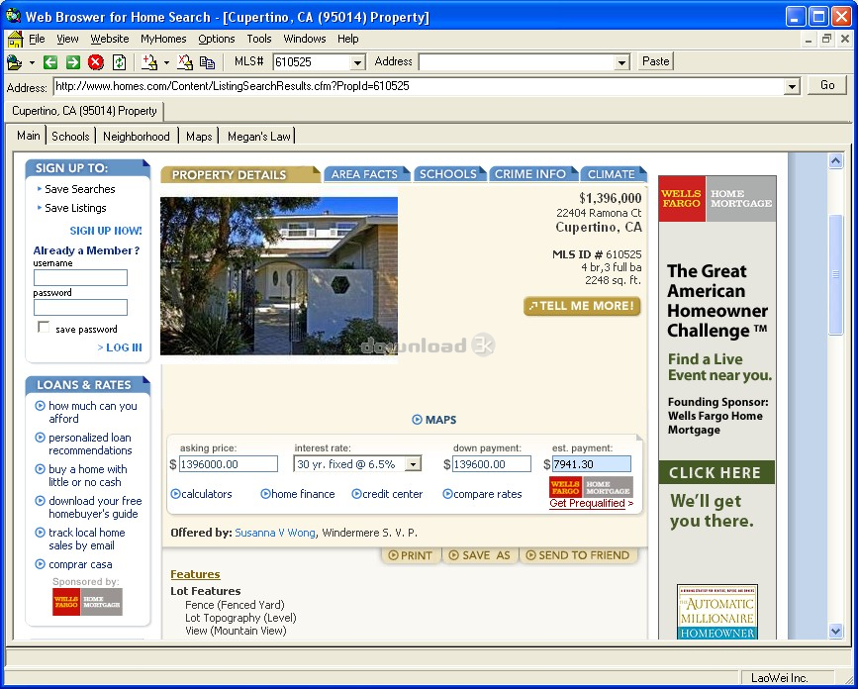Click the Paste button
This screenshot has height=689, width=858.
point(655,61)
